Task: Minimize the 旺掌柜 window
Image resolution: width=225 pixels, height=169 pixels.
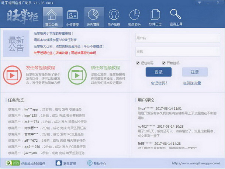Action: pyautogui.click(x=208, y=3)
